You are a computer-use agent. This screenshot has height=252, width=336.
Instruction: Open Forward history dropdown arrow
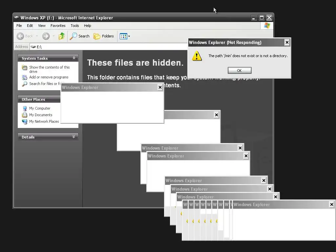point(53,36)
